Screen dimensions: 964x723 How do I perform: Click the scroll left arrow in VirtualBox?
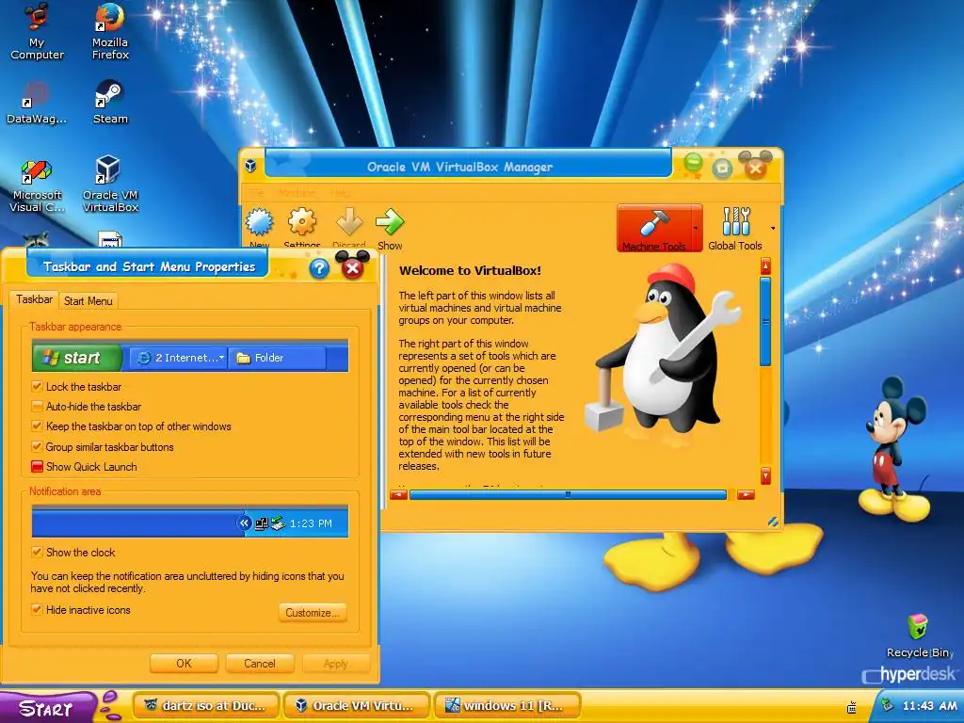[x=398, y=494]
